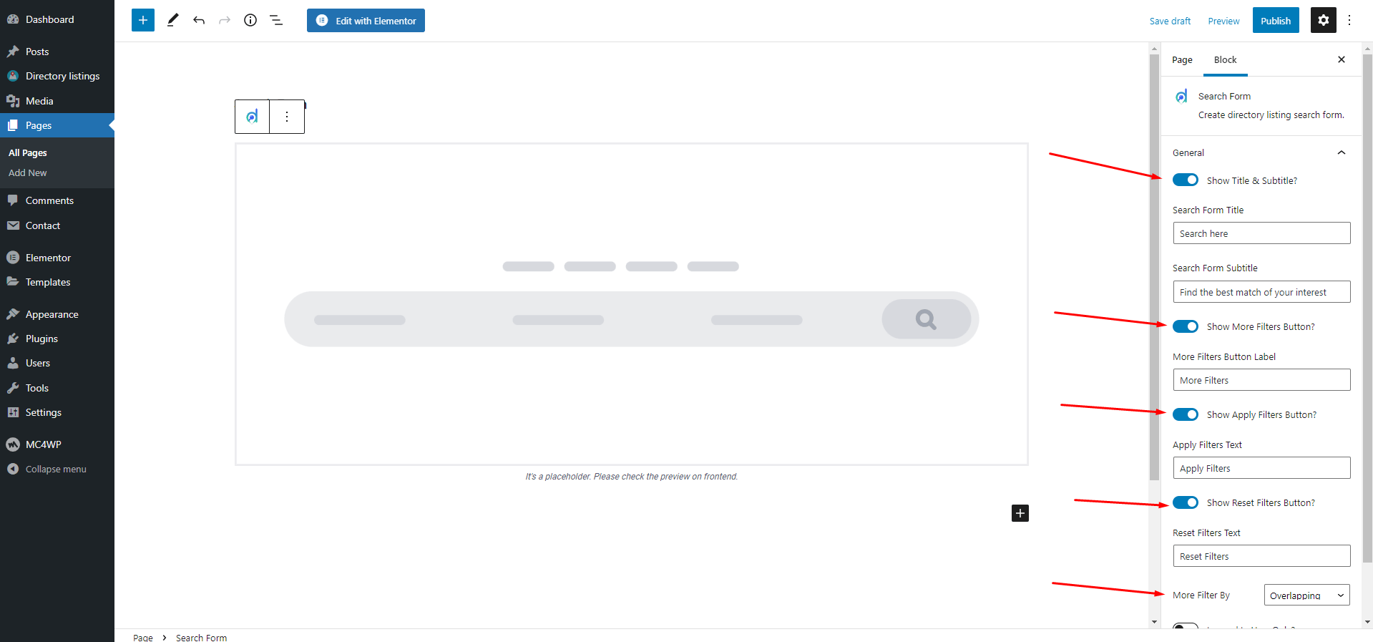The image size is (1373, 642).
Task: Toggle off Show Reset Filters Button
Action: [1185, 502]
